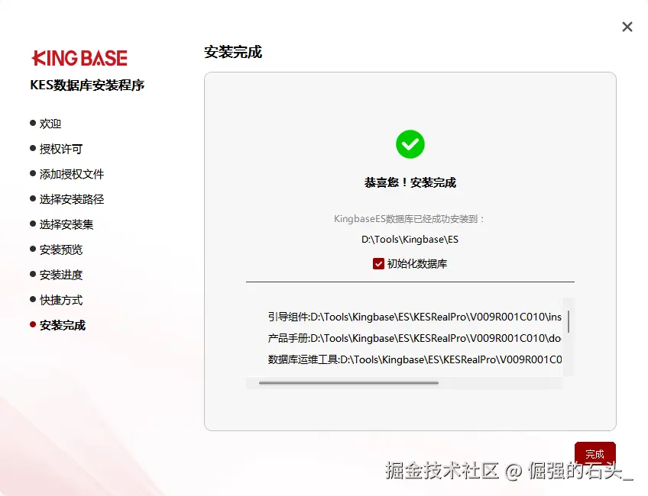Click the KINGBASE logo
Screen dimensions: 648x496
tap(79, 58)
